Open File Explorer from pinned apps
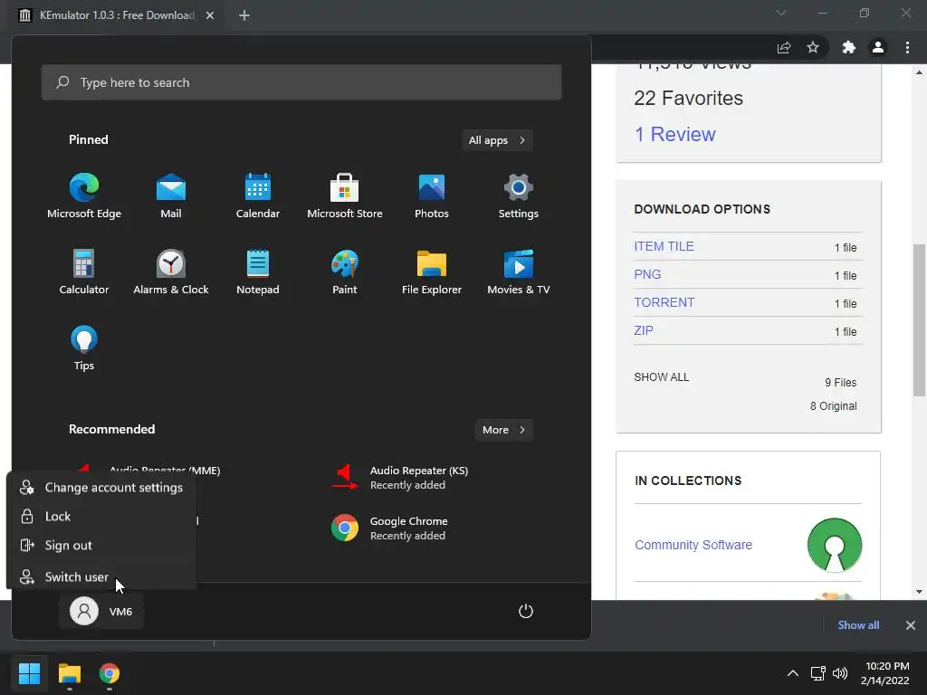This screenshot has width=927, height=695. point(432,271)
